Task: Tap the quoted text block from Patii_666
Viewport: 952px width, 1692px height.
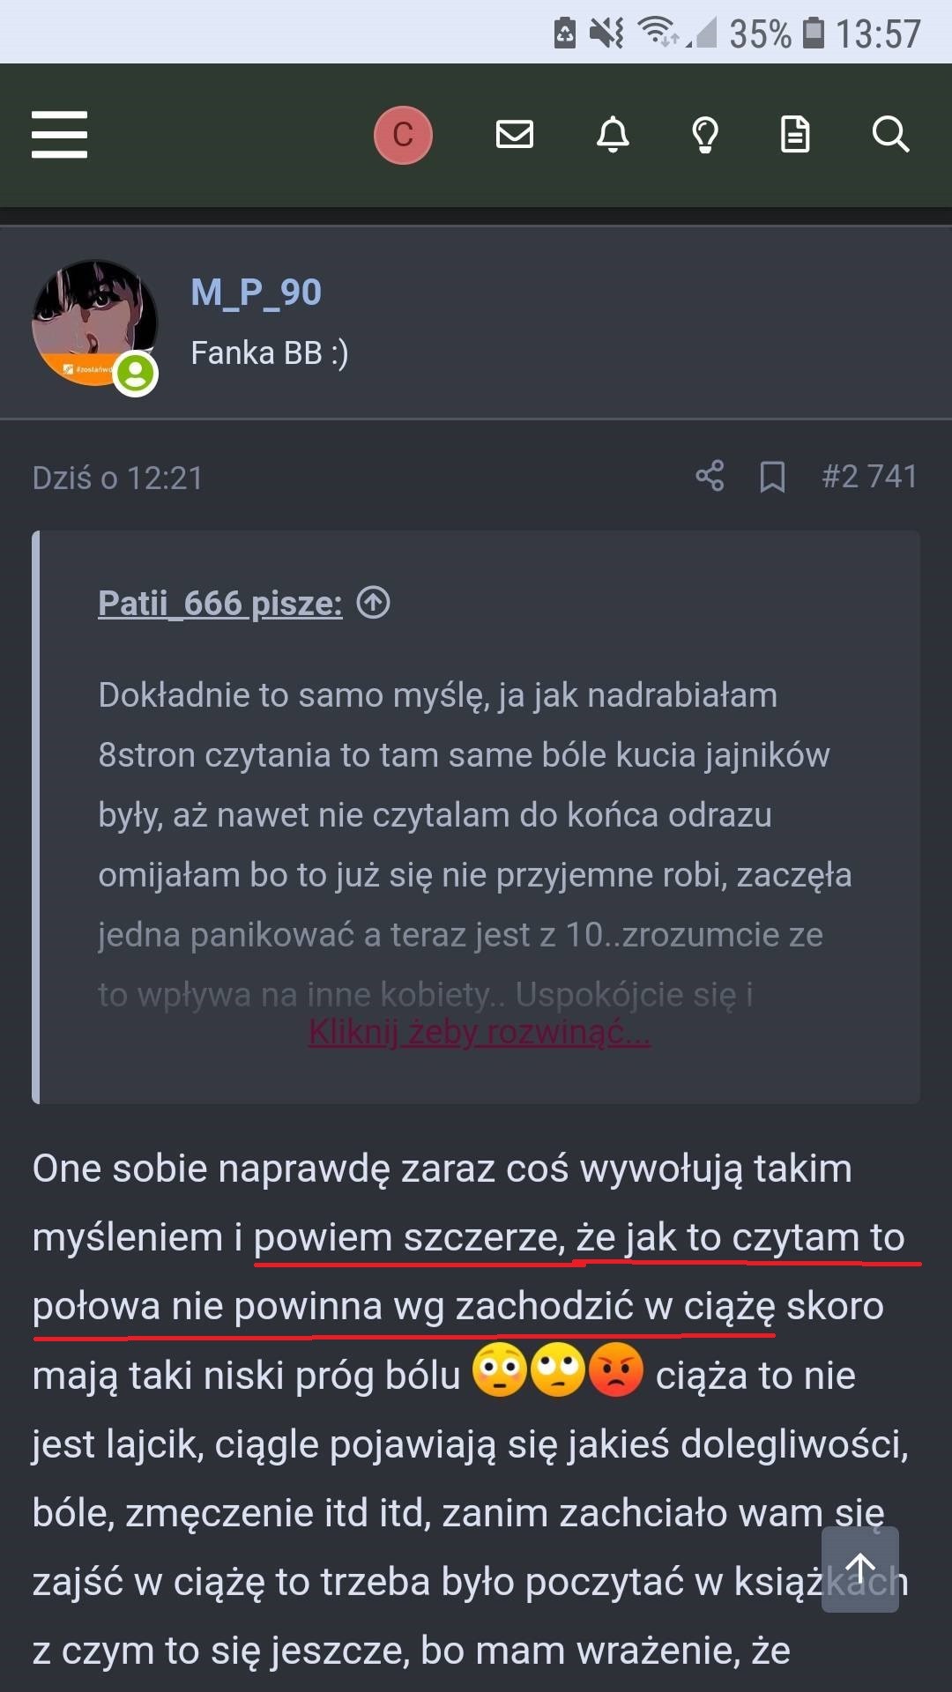Action: point(476,846)
